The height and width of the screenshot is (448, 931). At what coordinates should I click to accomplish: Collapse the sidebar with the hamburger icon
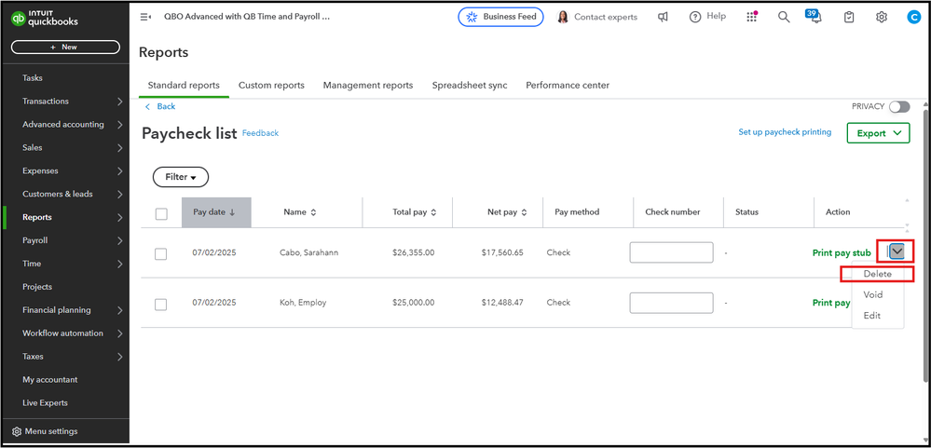pos(145,17)
